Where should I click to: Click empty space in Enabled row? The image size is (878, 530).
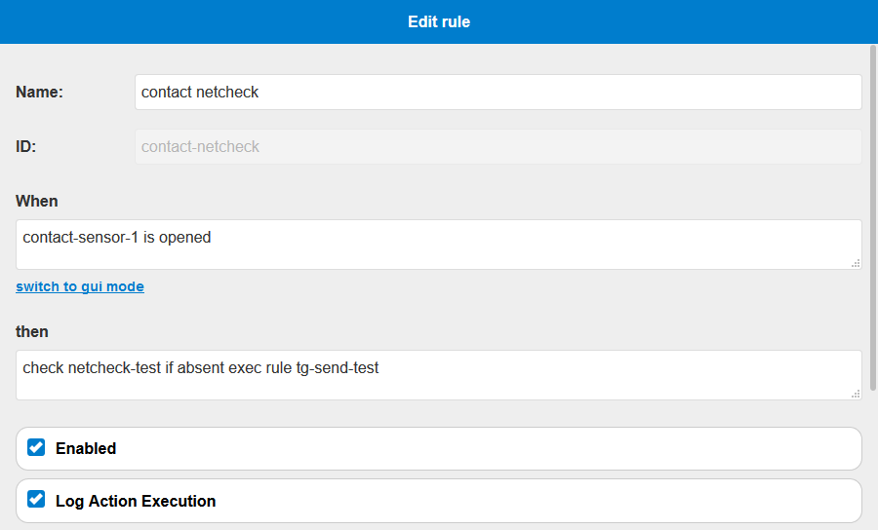tap(487, 448)
